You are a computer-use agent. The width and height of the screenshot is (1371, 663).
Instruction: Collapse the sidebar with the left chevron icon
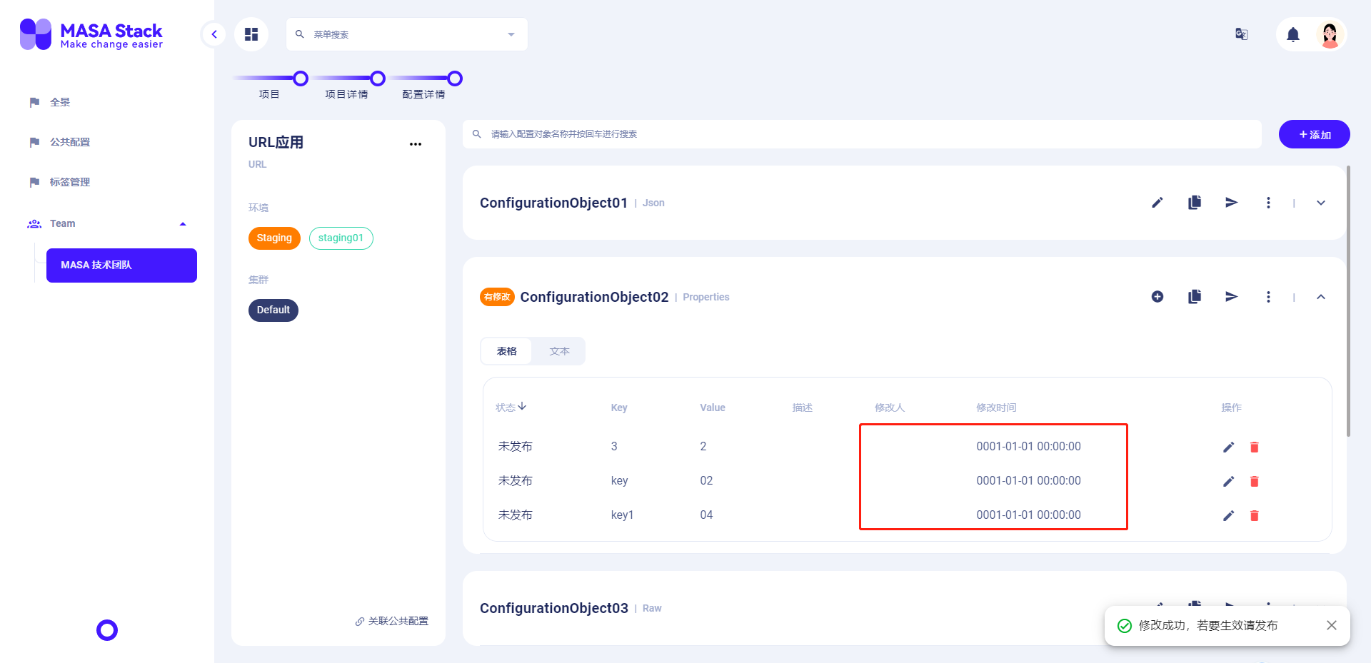[x=214, y=34]
